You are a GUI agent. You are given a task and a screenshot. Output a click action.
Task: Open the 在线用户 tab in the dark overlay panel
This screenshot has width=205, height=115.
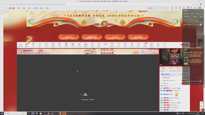point(187,17)
